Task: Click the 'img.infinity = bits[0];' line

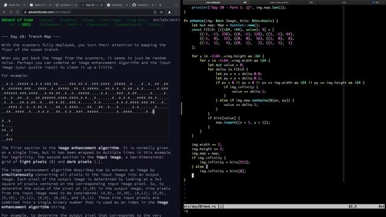Action: tap(223, 171)
